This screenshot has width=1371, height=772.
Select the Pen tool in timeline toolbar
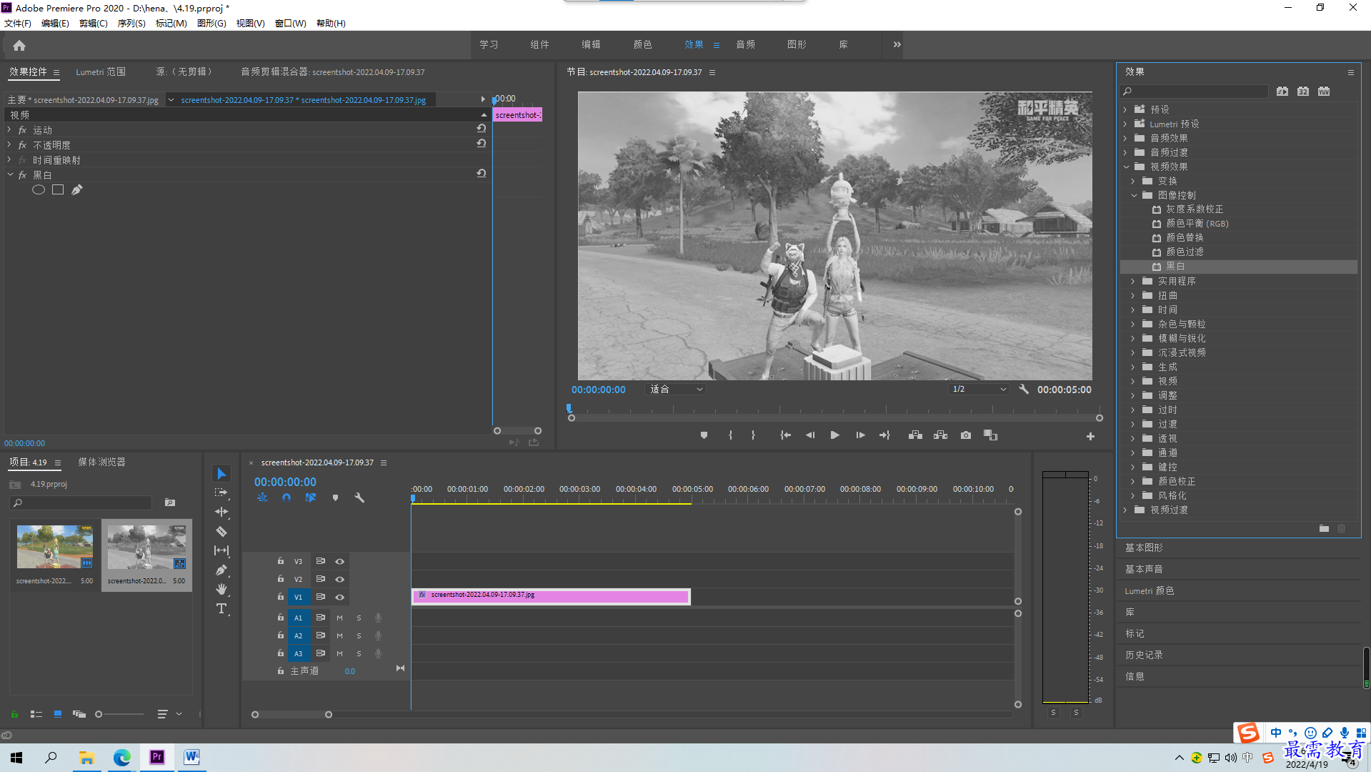point(221,570)
